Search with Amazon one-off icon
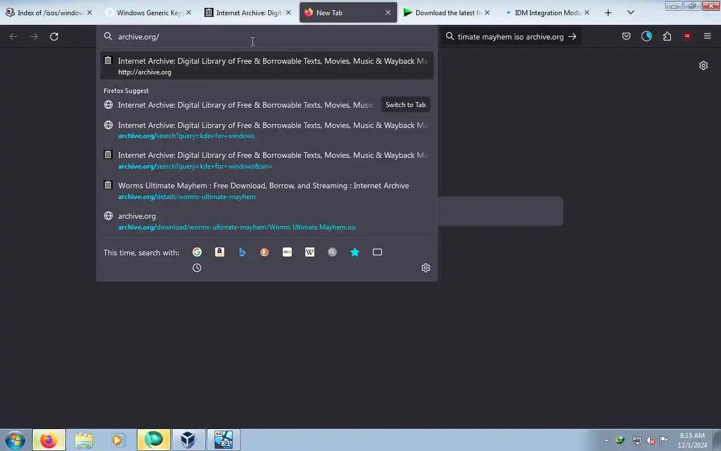Viewport: 721px width, 451px height. (220, 252)
